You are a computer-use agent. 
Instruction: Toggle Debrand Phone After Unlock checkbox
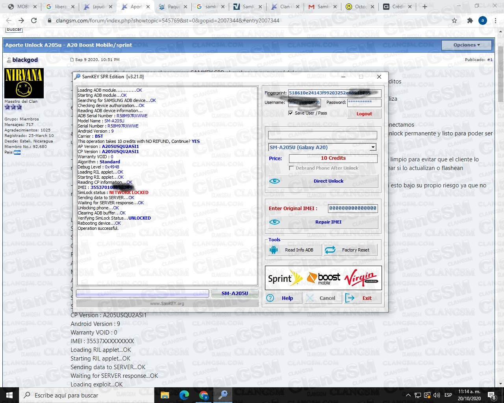291,168
